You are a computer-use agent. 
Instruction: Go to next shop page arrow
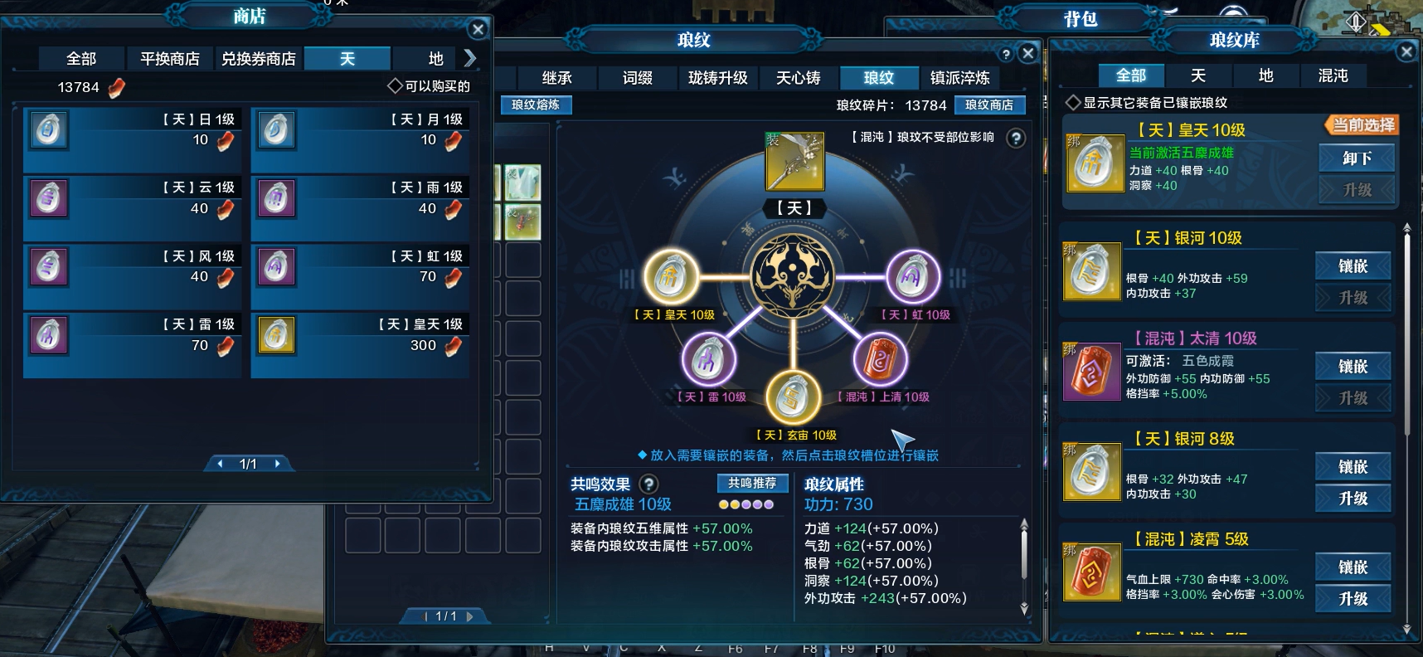coord(277,464)
